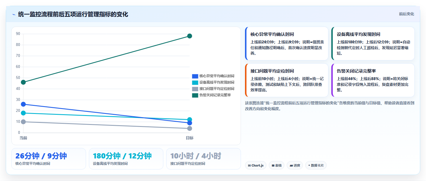
Task: Click cyan data point at 18 on 当前
Action: point(23,113)
